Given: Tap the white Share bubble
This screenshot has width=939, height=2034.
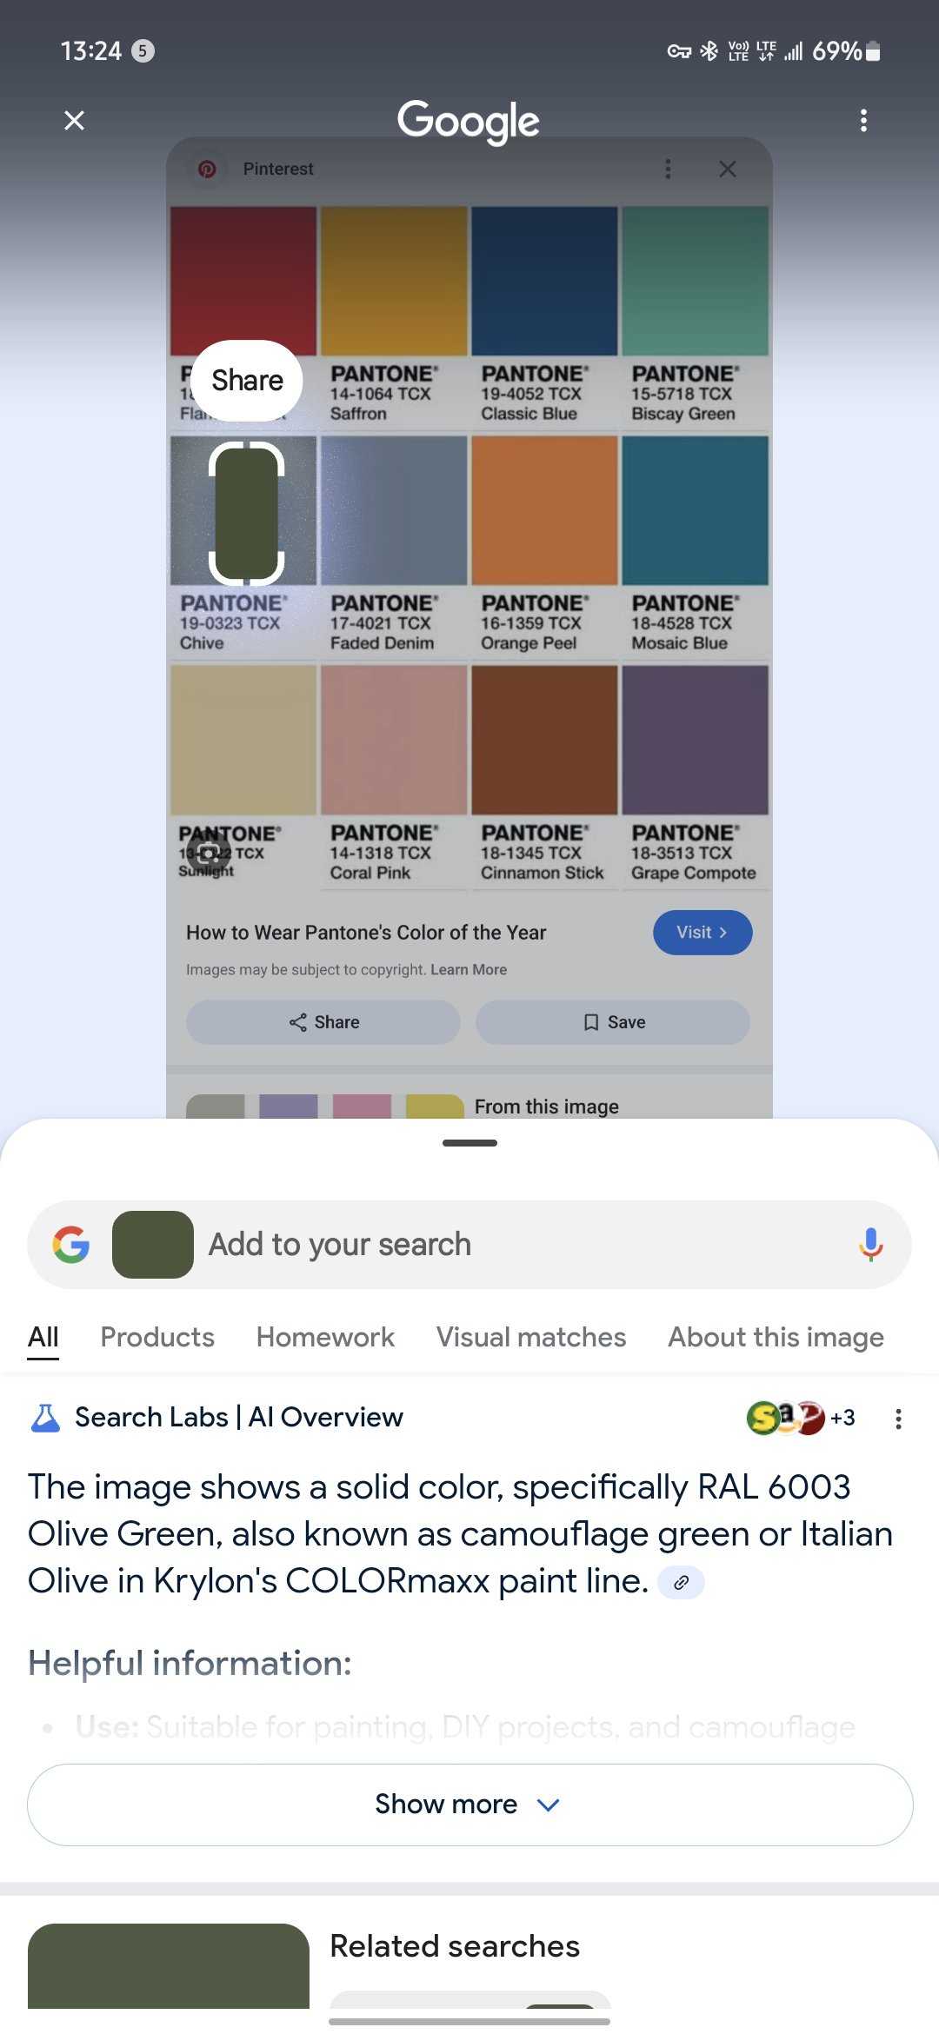Looking at the screenshot, I should coord(247,381).
